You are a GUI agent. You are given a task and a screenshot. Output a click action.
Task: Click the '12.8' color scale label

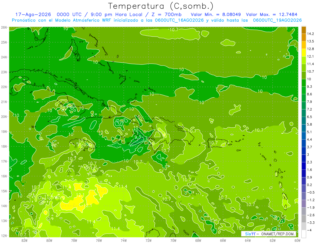click(x=311, y=49)
